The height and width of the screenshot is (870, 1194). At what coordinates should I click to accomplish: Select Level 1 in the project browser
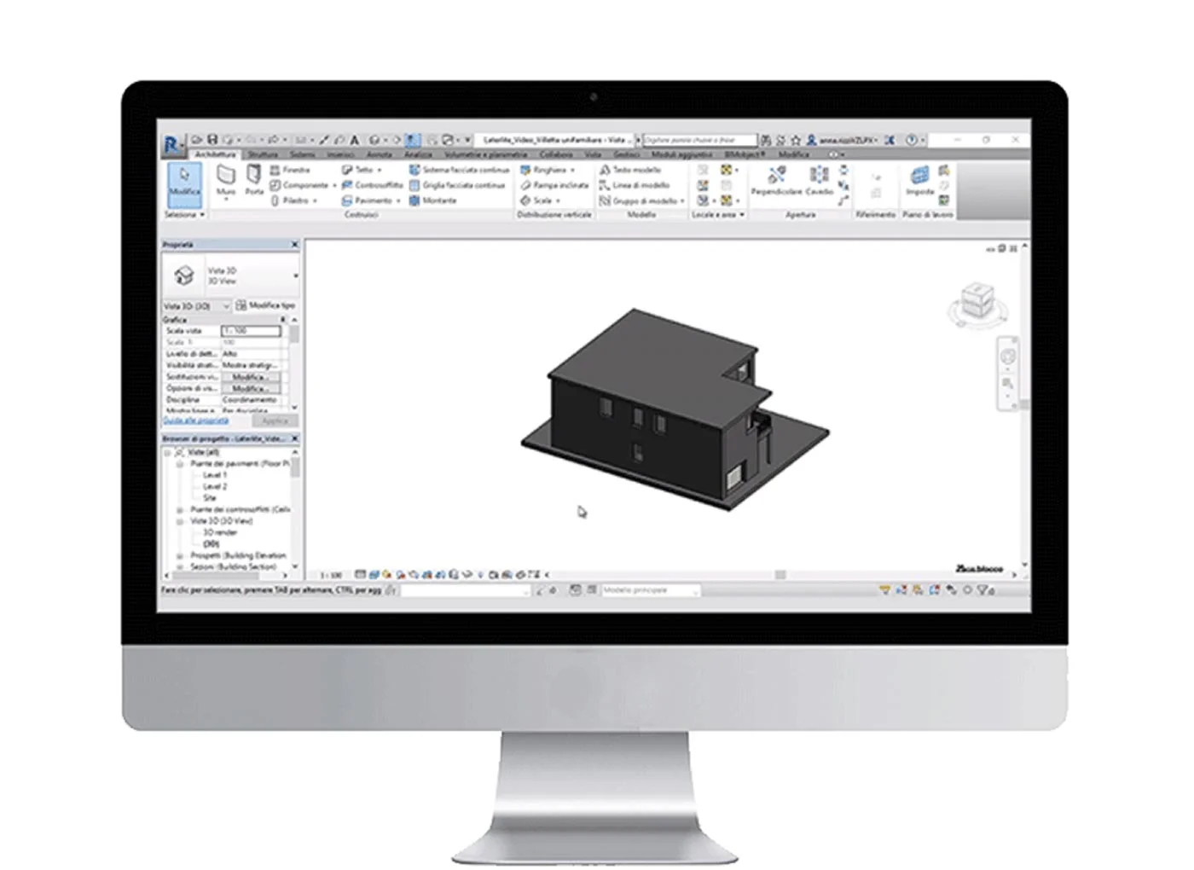click(x=215, y=474)
